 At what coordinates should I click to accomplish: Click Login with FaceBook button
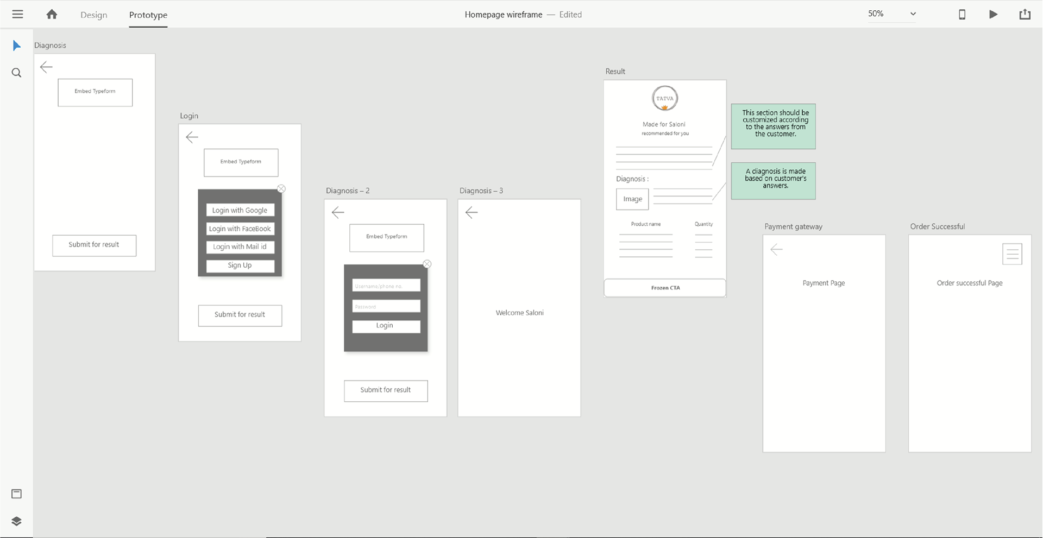point(240,229)
